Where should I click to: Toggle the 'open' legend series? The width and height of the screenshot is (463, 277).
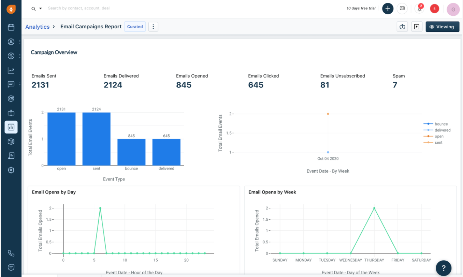pyautogui.click(x=439, y=136)
